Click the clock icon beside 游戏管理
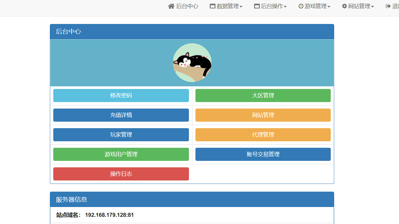 (x=301, y=6)
